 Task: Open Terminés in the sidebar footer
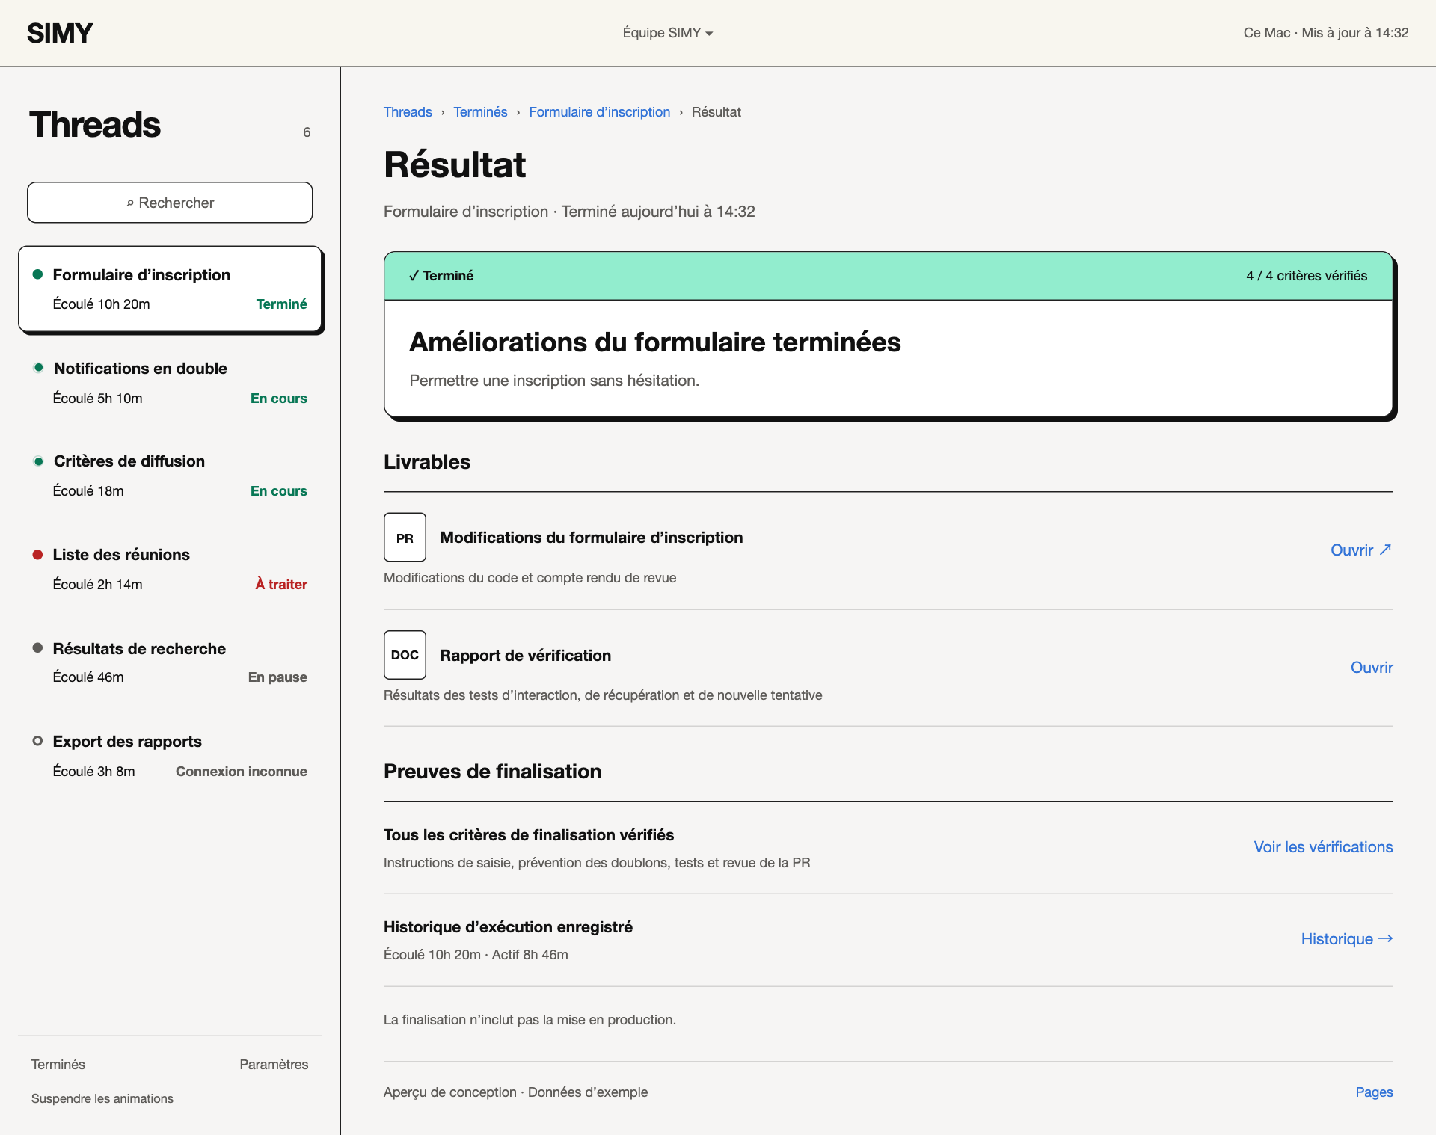pyautogui.click(x=58, y=1065)
